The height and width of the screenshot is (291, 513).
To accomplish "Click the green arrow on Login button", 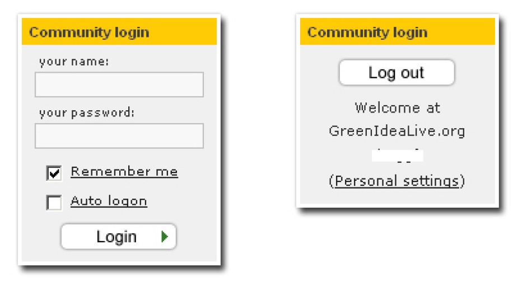I will coord(164,237).
